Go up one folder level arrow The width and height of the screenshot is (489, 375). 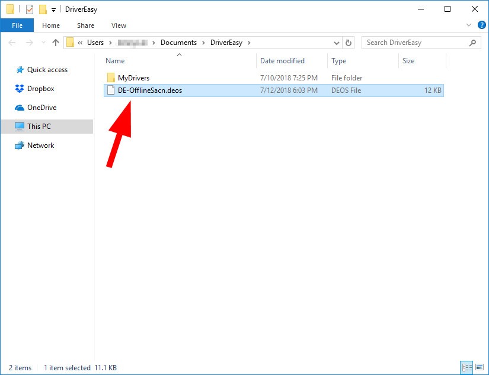coord(56,43)
